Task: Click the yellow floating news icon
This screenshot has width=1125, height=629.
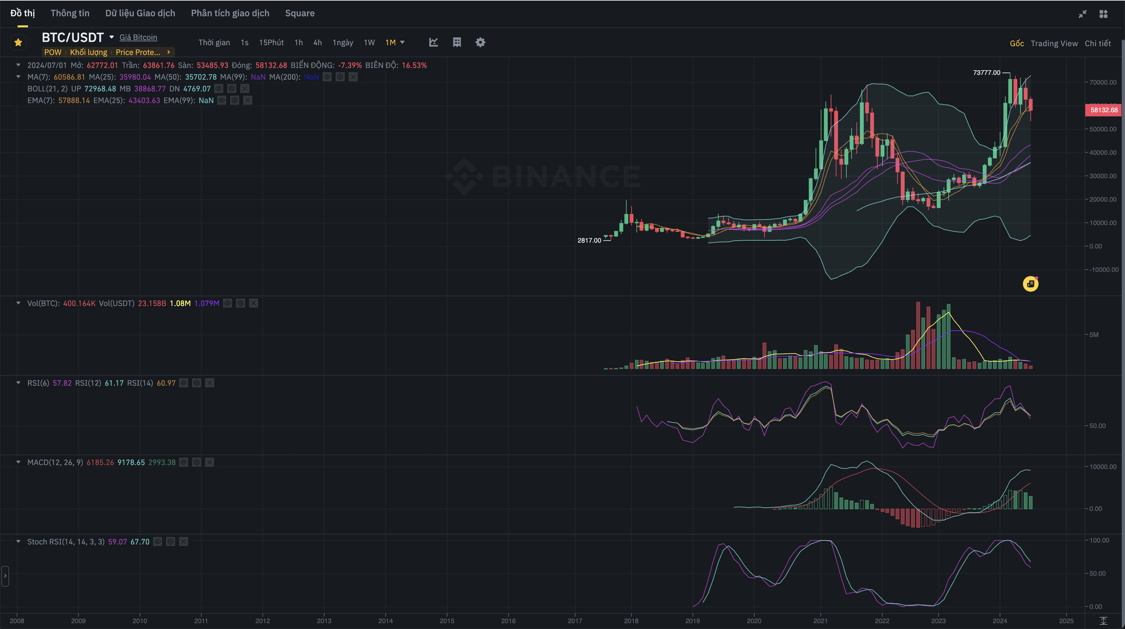Action: pos(1030,284)
